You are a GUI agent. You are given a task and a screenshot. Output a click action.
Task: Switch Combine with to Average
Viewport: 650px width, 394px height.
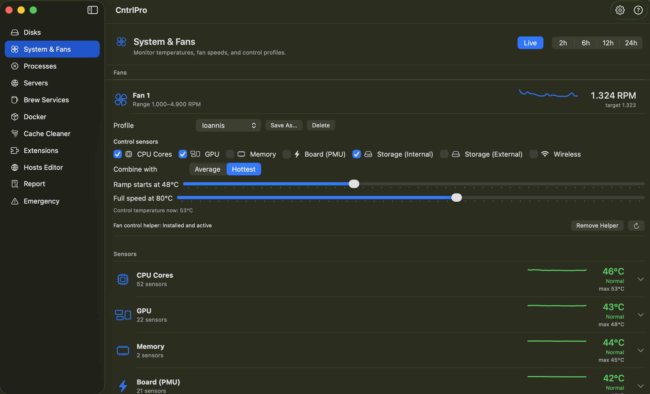tap(208, 169)
